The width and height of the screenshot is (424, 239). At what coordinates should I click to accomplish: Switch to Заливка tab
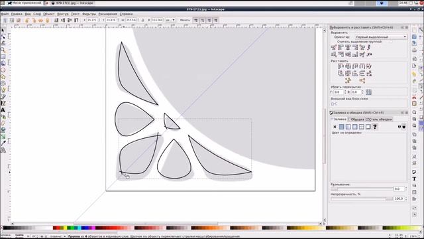pos(339,119)
